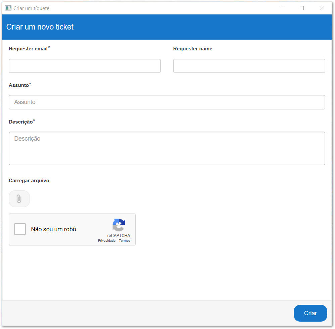Focus the Requester email input field

coord(85,66)
